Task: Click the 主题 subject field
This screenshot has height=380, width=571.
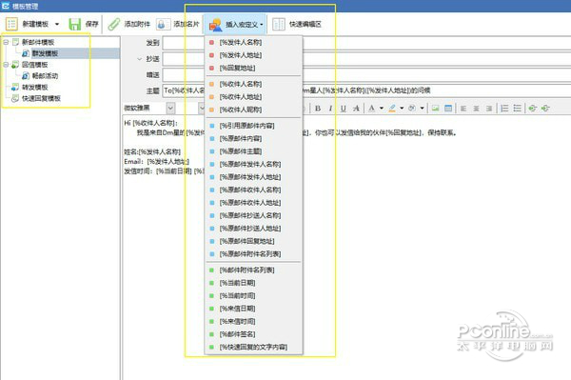Action: (366, 90)
